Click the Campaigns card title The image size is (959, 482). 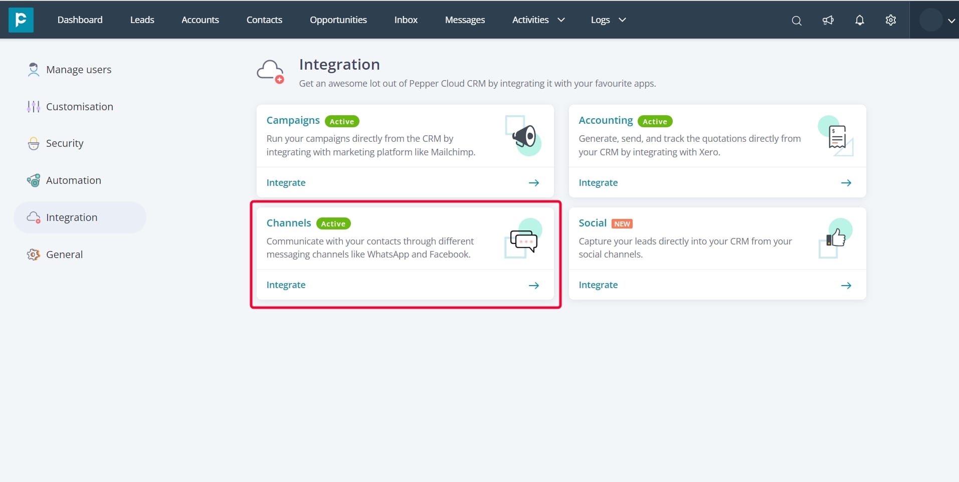point(293,121)
